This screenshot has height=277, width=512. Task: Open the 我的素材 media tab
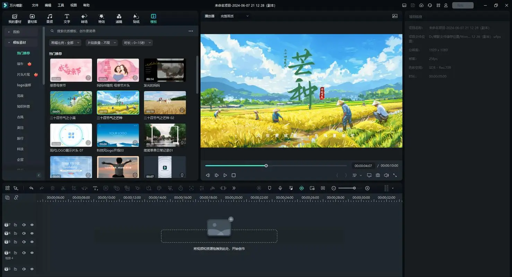pyautogui.click(x=15, y=19)
